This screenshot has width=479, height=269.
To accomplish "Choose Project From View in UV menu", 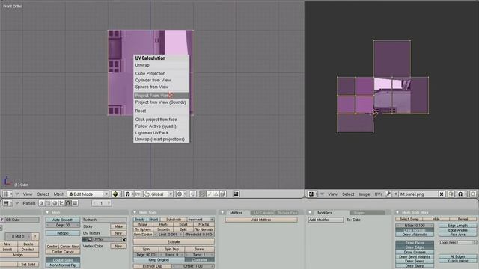I will 162,96.
